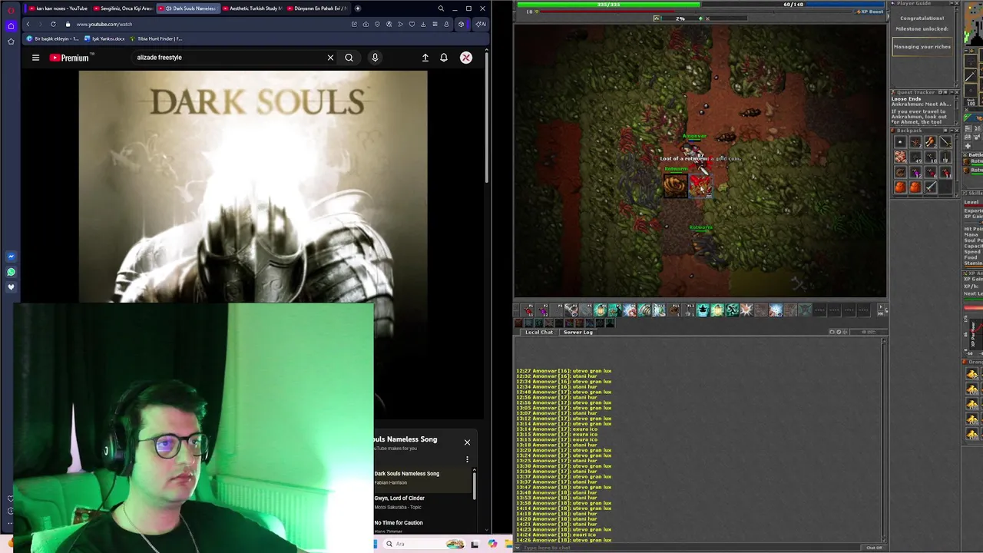Reload the YouTube page
This screenshot has width=983, height=553.
click(53, 24)
